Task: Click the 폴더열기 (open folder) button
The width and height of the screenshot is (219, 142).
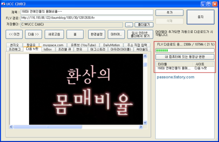Action: pyautogui.click(x=144, y=25)
